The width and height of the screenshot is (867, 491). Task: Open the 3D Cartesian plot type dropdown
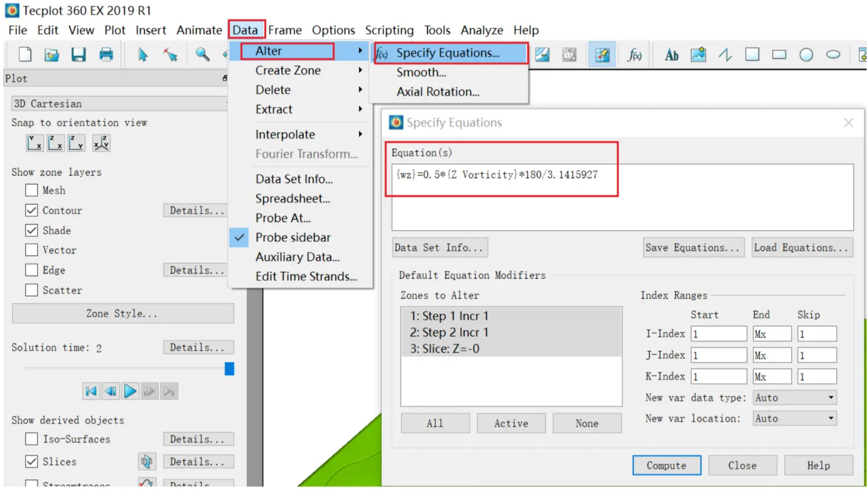tap(120, 104)
